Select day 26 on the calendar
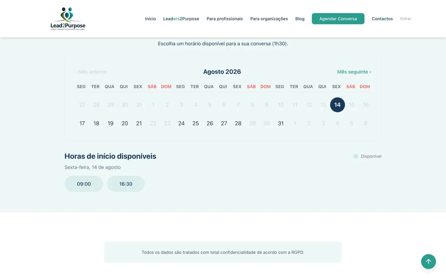The height and width of the screenshot is (279, 446). [x=210, y=123]
